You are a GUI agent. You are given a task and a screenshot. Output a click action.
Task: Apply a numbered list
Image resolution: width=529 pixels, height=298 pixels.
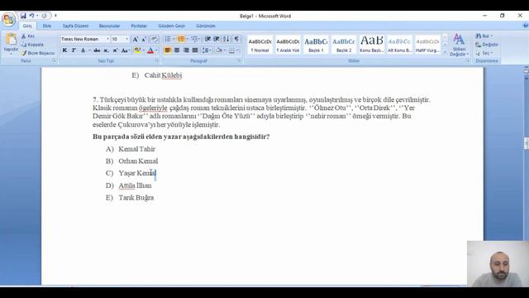point(181,39)
